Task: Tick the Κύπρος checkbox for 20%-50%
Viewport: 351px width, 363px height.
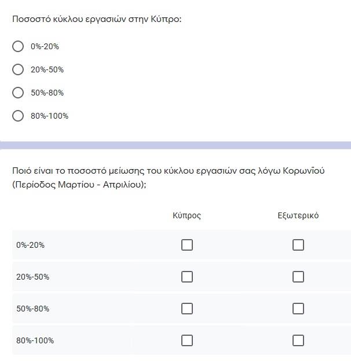Action: click(187, 277)
